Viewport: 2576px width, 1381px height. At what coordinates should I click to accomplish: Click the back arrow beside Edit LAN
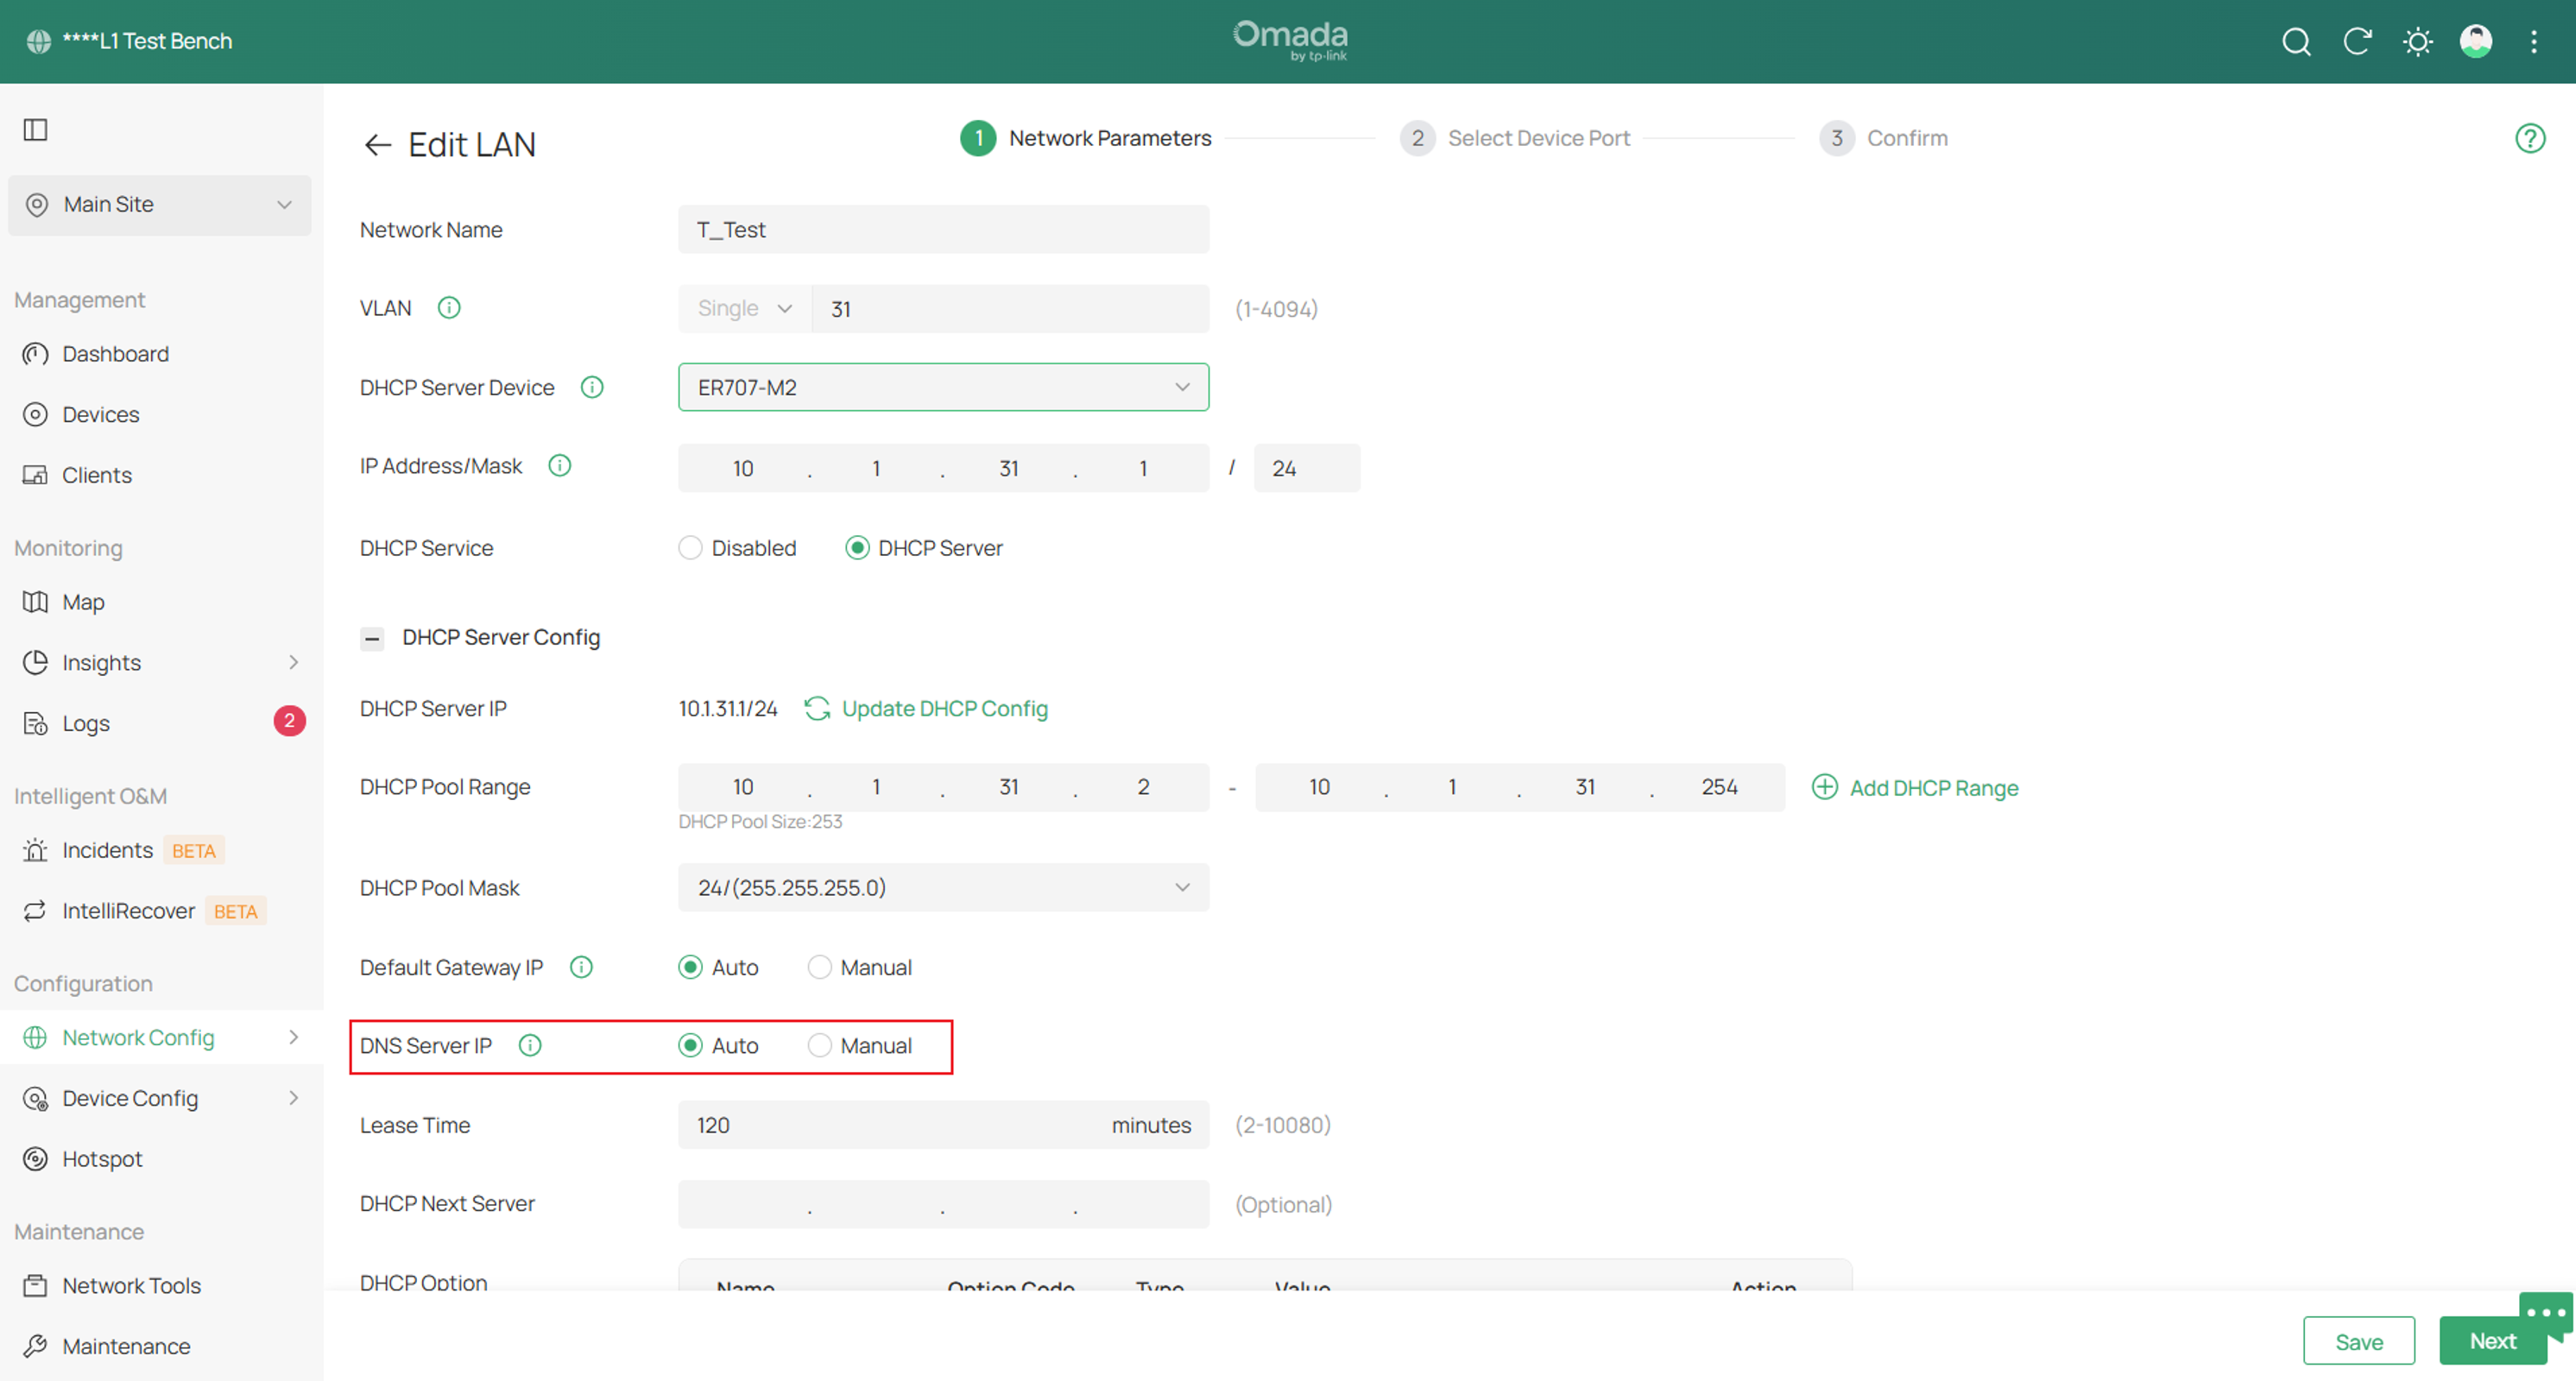pos(377,145)
